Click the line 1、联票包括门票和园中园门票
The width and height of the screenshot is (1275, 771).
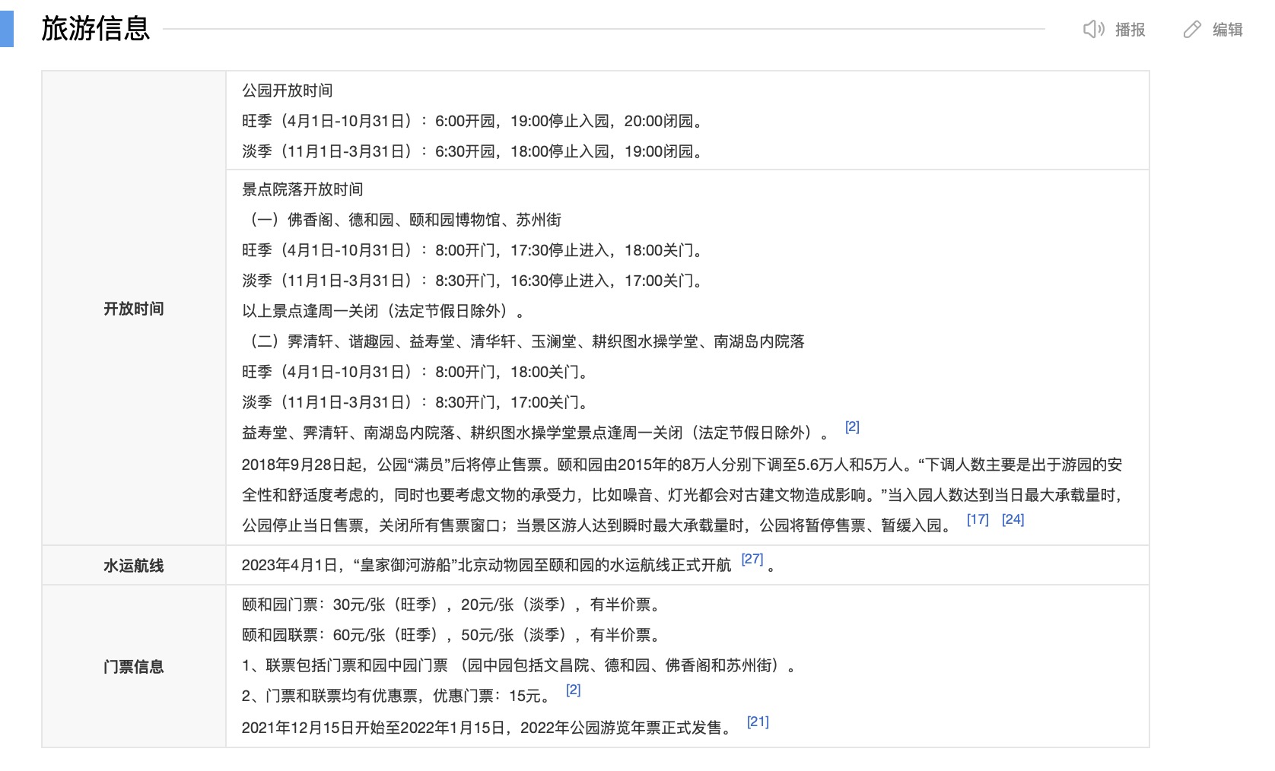click(520, 665)
